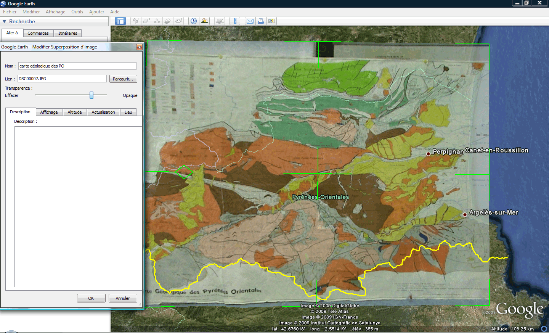
Task: Open the Altitude tab in dialog
Action: pyautogui.click(x=75, y=112)
